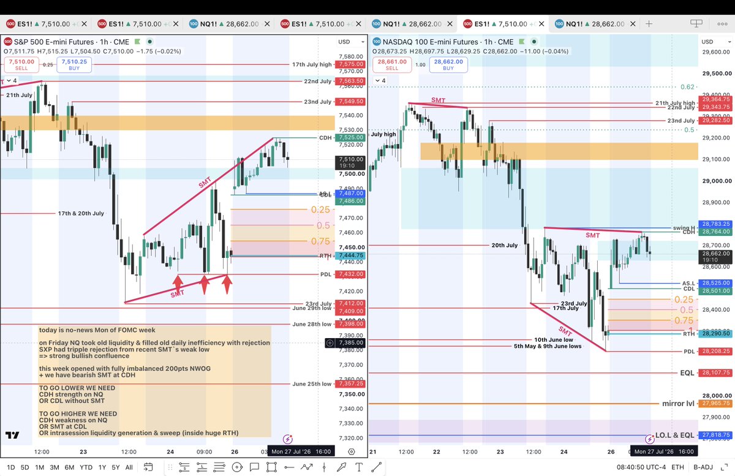This screenshot has width=735, height=476.
Task: Open the layout selector icon in the tab bar
Action: click(x=696, y=24)
